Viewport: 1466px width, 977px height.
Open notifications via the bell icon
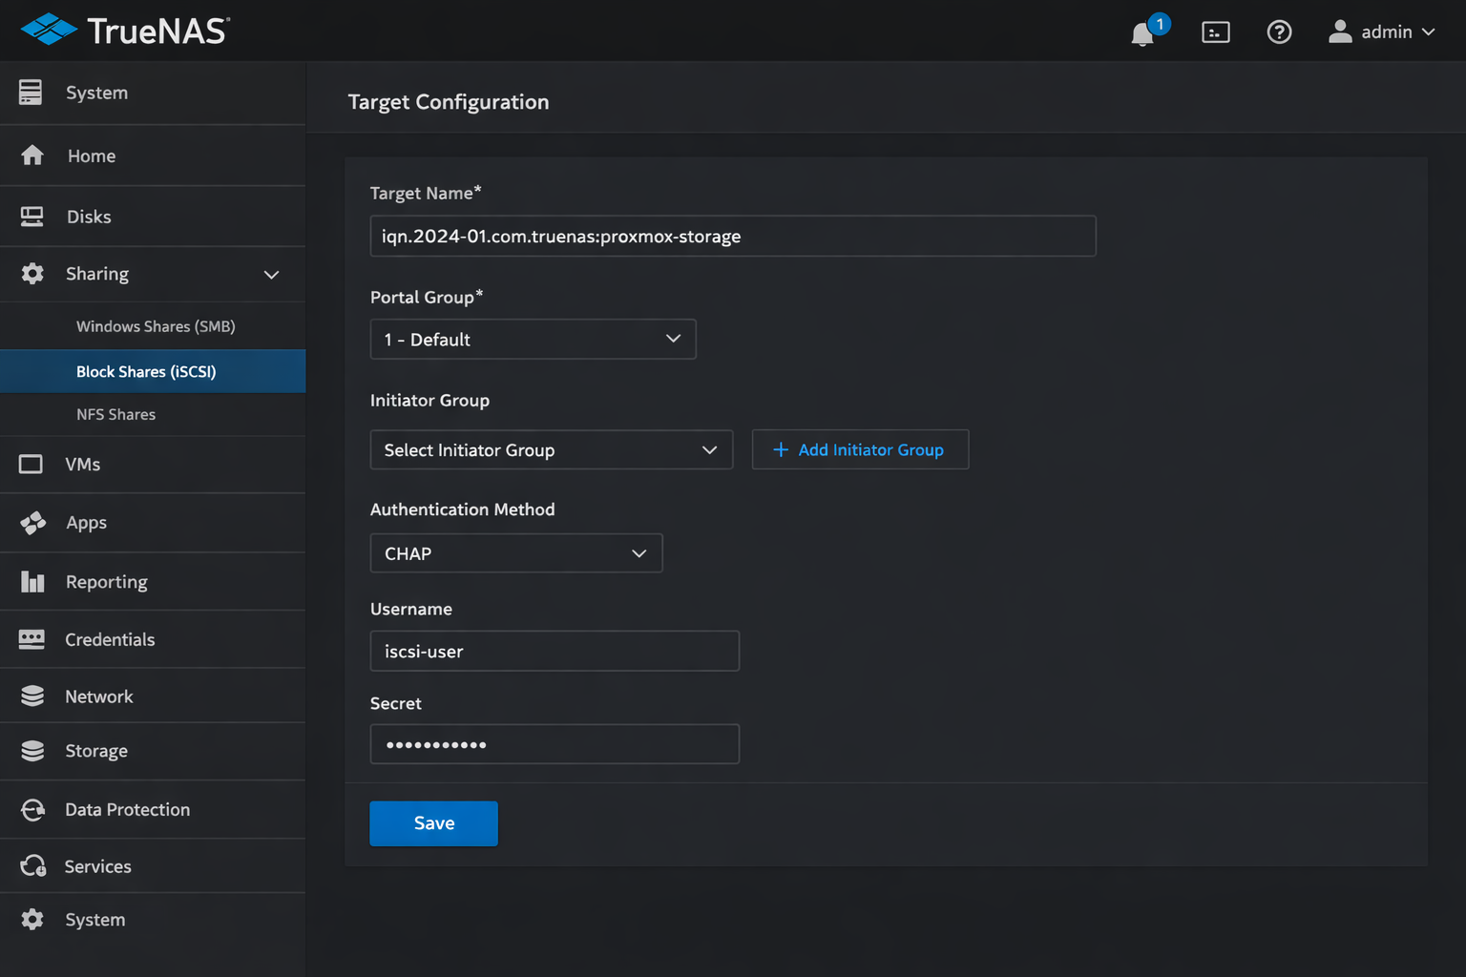point(1142,31)
